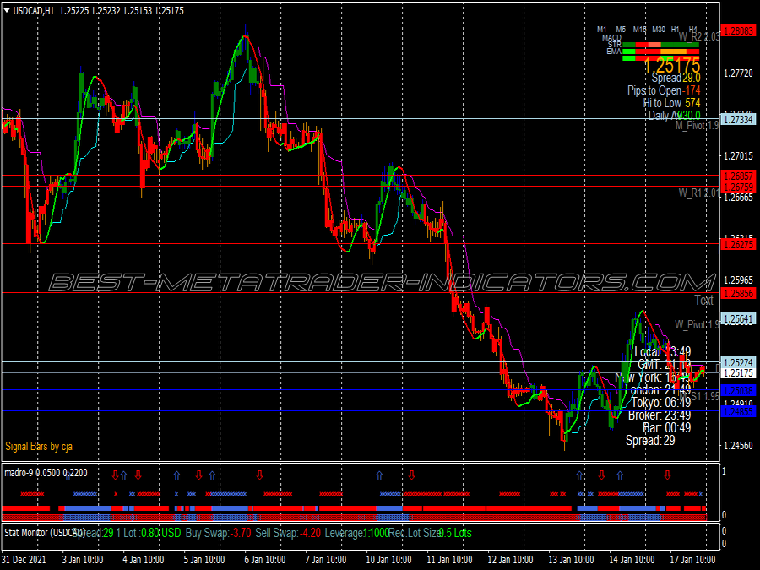Click the blue up arrow just before 14 Jan in madro-9
The height and width of the screenshot is (570, 760).
click(620, 476)
